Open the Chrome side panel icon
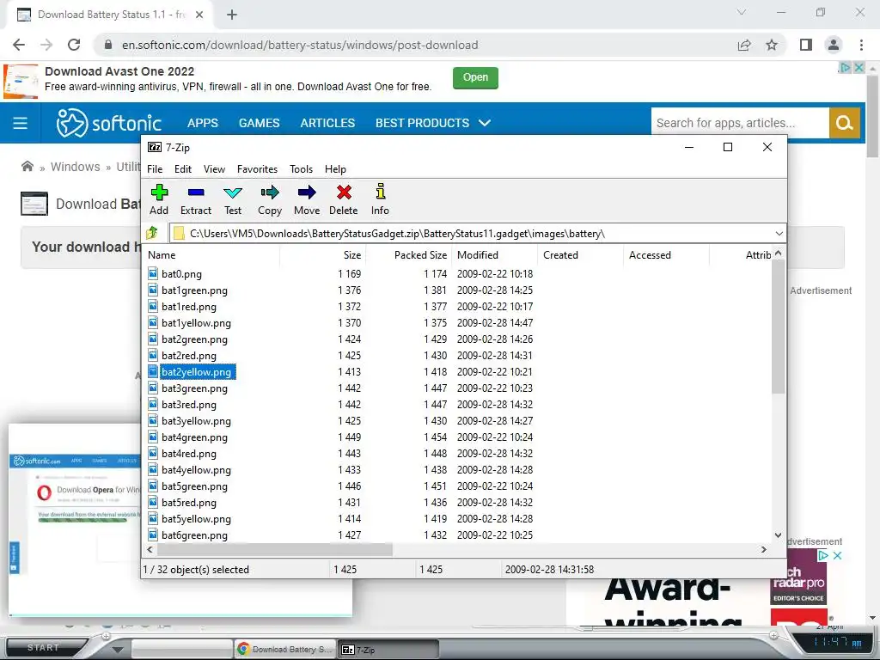The width and height of the screenshot is (880, 660). point(806,45)
